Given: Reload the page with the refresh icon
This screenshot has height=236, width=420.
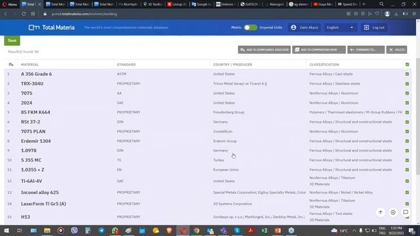Looking at the screenshot, I should tap(24, 14).
